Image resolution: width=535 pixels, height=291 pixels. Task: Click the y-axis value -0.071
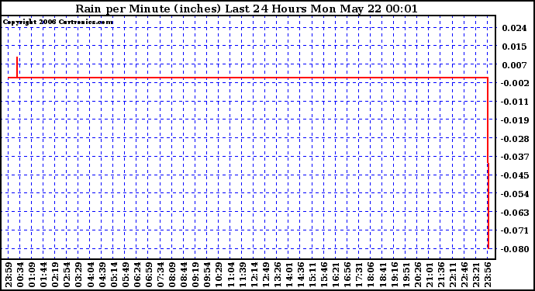tap(514, 230)
